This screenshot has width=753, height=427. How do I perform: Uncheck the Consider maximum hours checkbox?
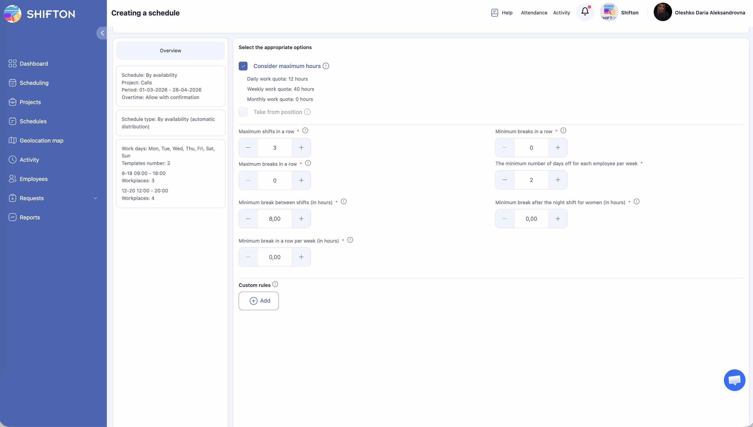(243, 66)
